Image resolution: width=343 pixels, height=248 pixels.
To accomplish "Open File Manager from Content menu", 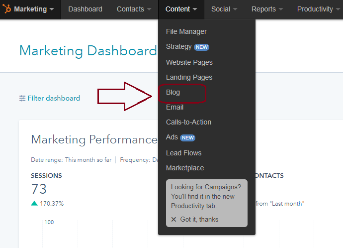I will click(186, 31).
